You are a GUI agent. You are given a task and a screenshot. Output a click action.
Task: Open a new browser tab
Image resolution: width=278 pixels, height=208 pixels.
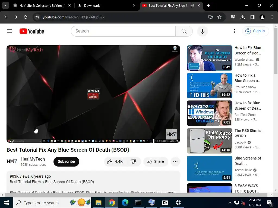208,5
